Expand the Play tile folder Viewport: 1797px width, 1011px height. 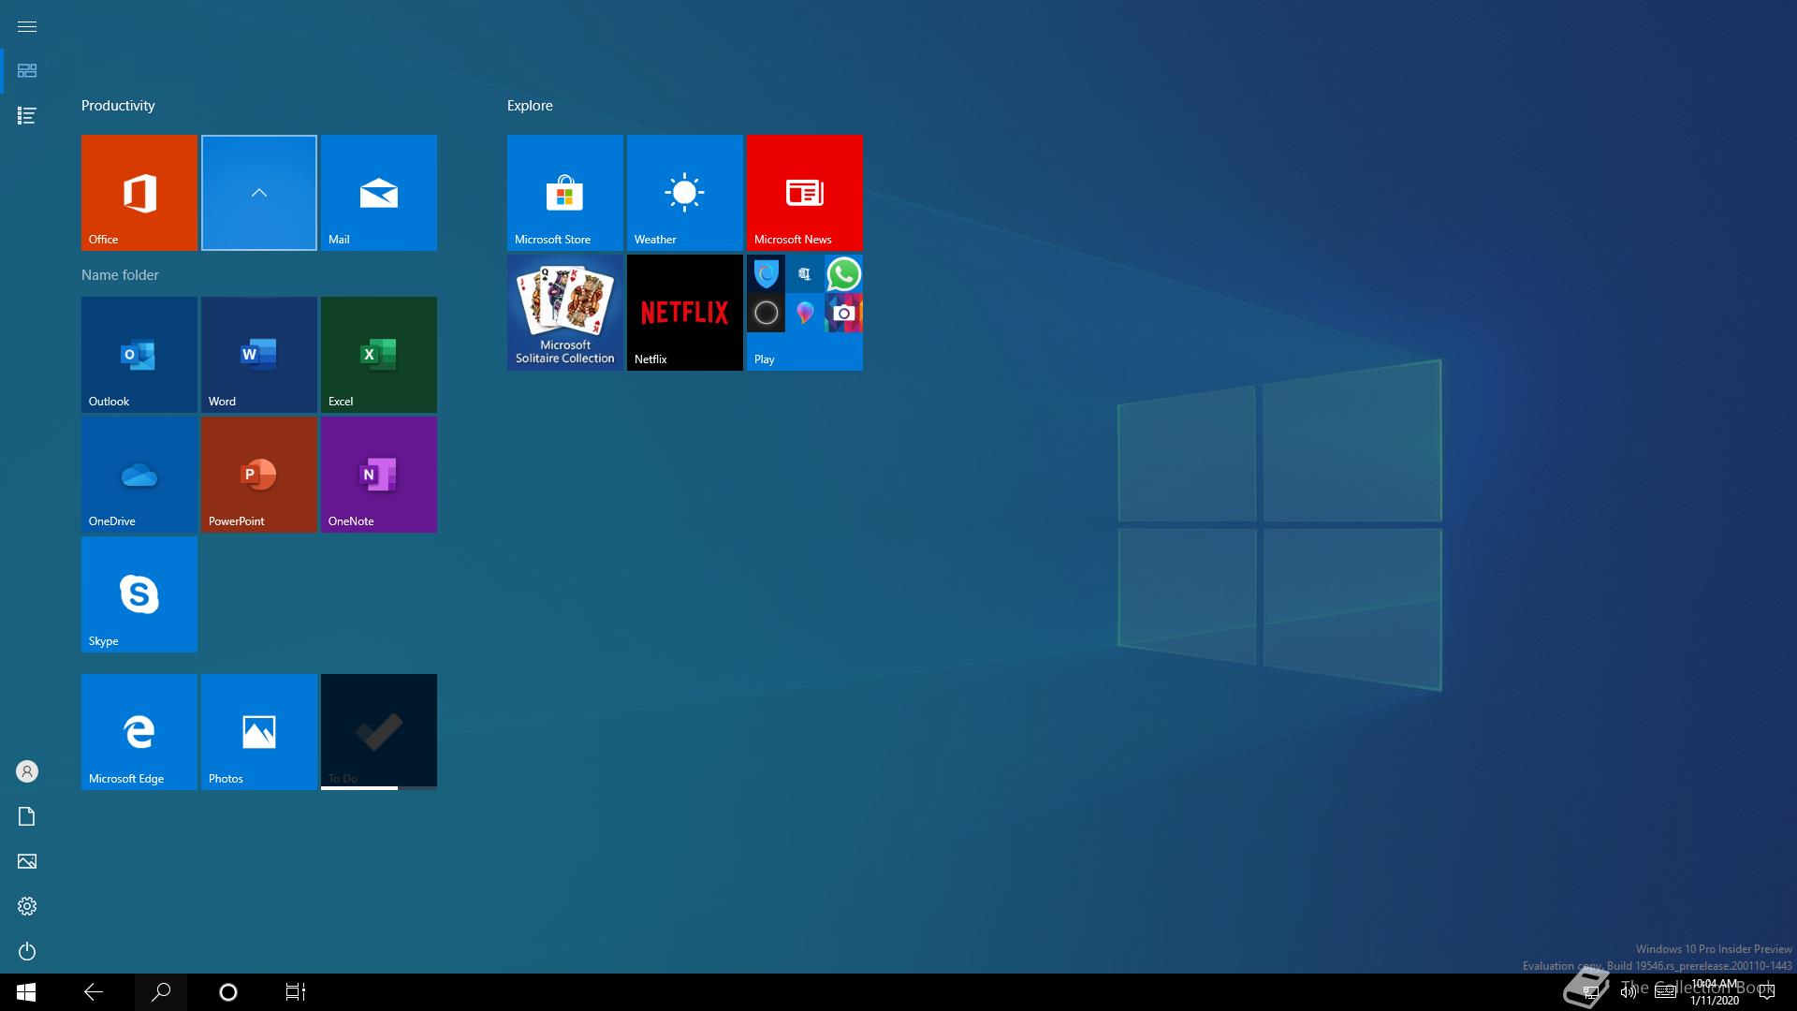[805, 313]
